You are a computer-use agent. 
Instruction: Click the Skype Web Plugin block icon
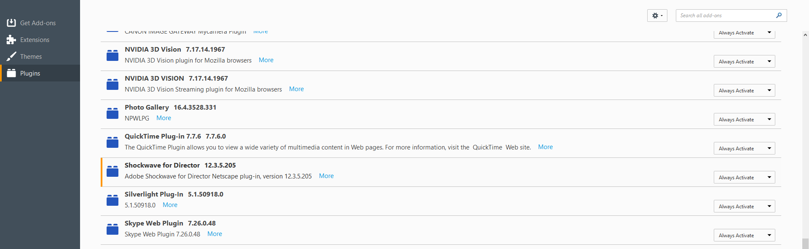pos(113,229)
